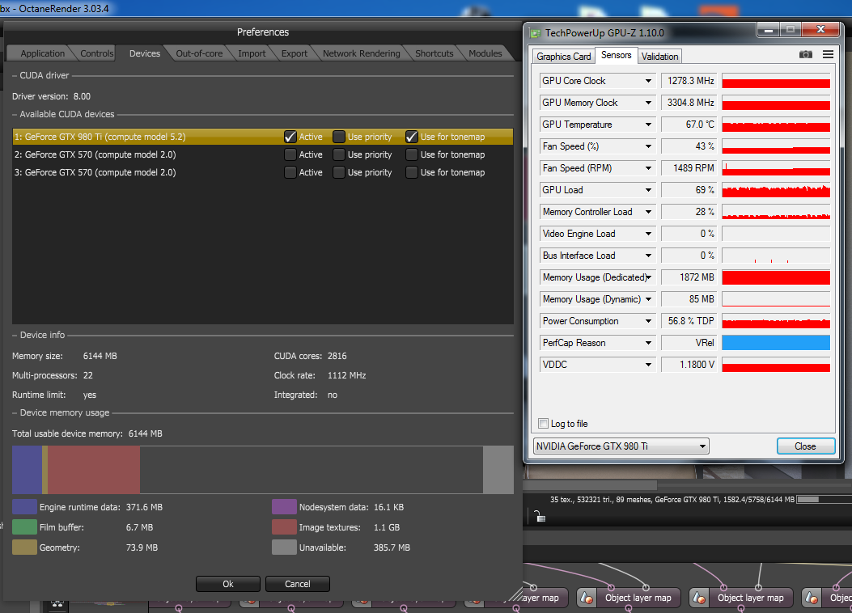Select the GPU-Z Sensors tab
The image size is (852, 613).
[x=617, y=55]
